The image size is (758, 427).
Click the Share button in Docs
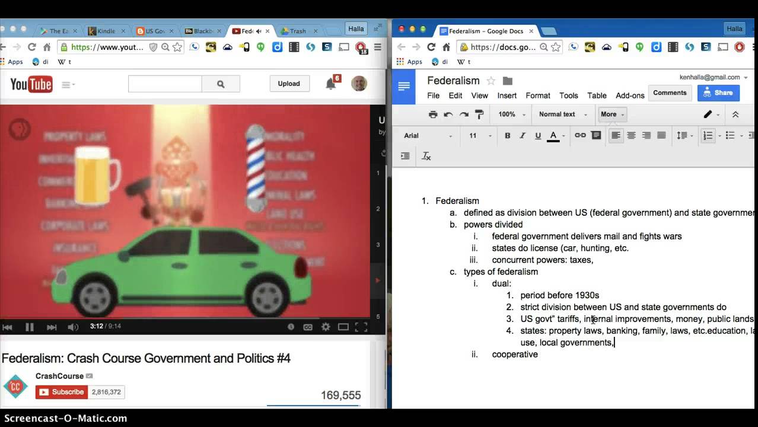point(718,93)
